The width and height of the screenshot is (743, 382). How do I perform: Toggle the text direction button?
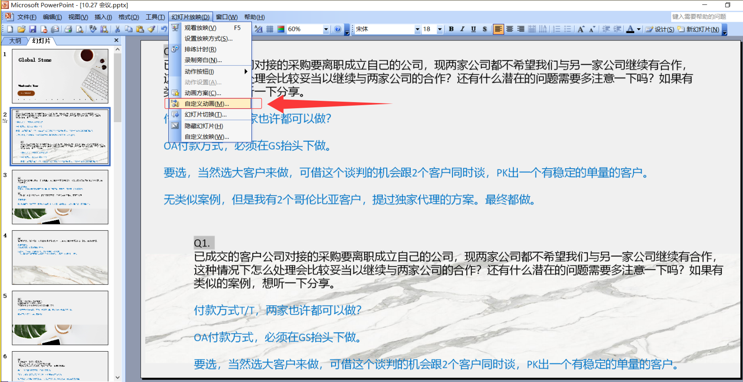pos(543,29)
